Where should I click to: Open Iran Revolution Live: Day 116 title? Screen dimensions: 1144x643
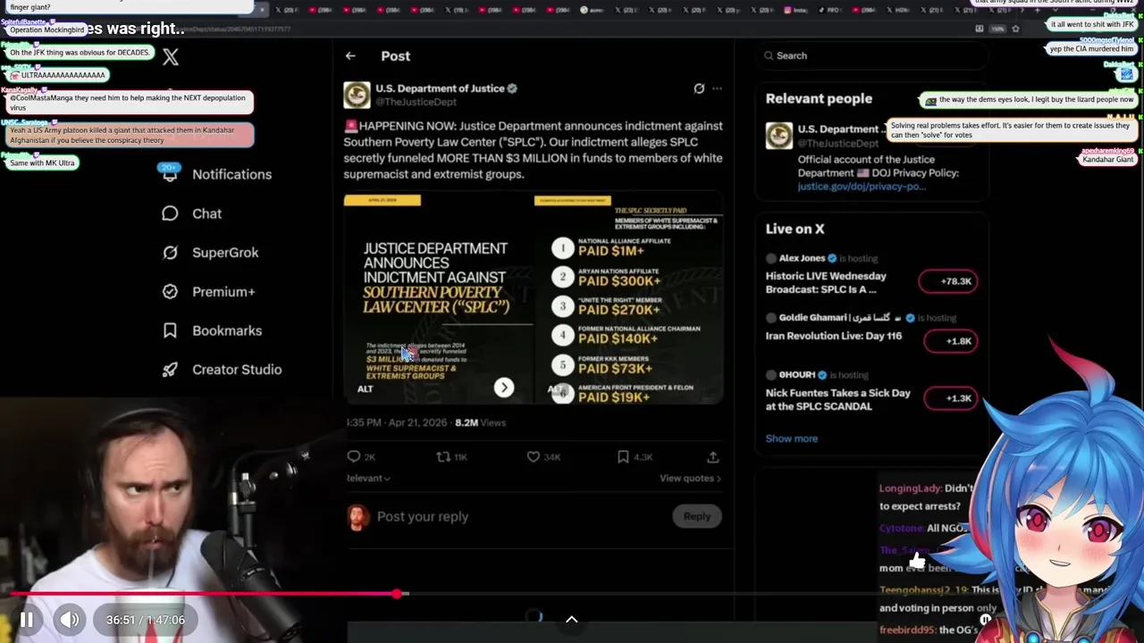click(834, 336)
